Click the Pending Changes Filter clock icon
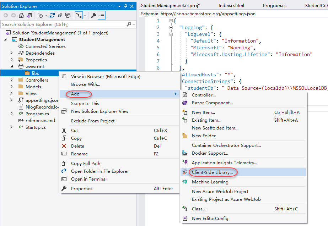The width and height of the screenshot is (328, 226). 40,15
